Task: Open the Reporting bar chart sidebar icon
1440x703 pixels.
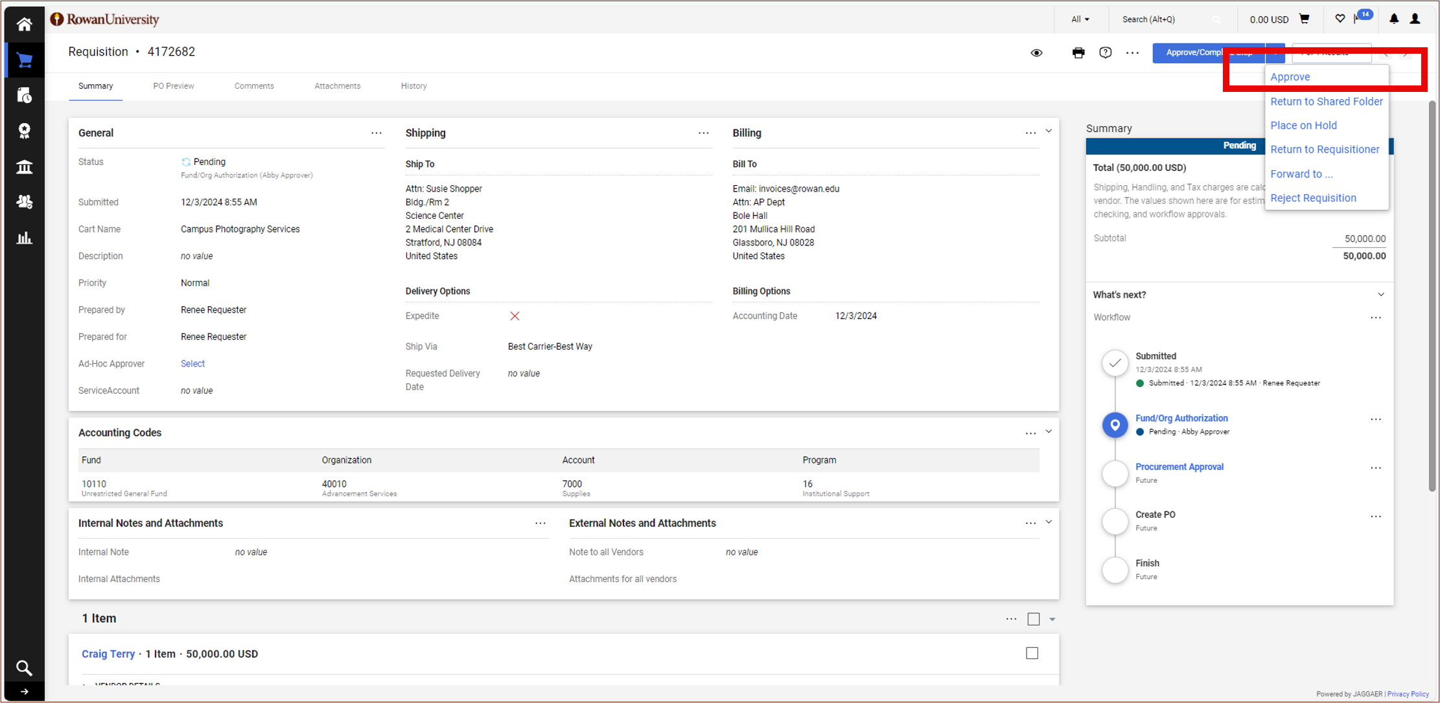Action: (x=24, y=238)
